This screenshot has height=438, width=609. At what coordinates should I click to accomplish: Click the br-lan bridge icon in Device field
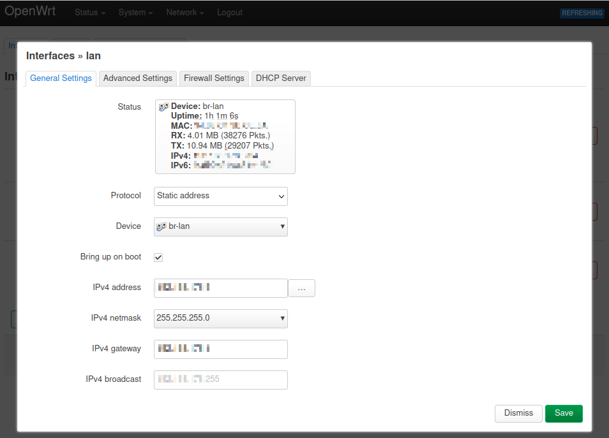[162, 226]
